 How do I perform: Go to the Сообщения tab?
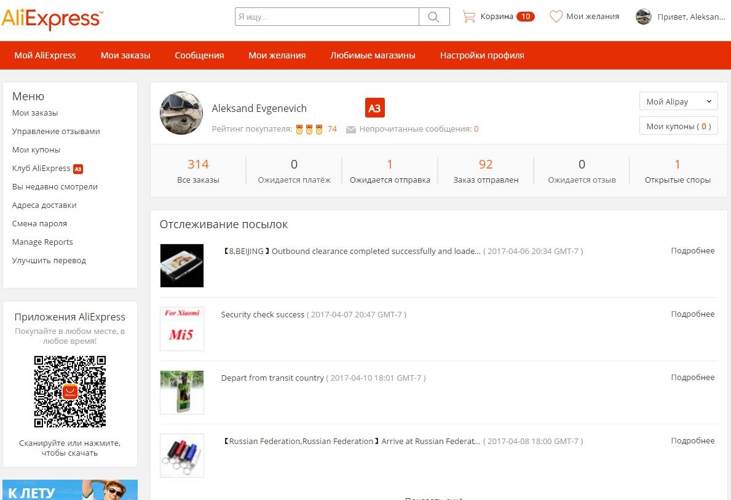coord(200,55)
